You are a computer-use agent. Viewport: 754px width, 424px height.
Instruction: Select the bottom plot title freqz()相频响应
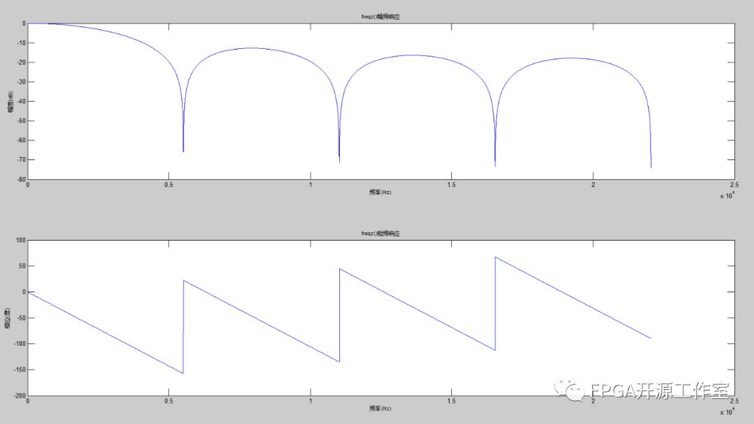(x=380, y=234)
